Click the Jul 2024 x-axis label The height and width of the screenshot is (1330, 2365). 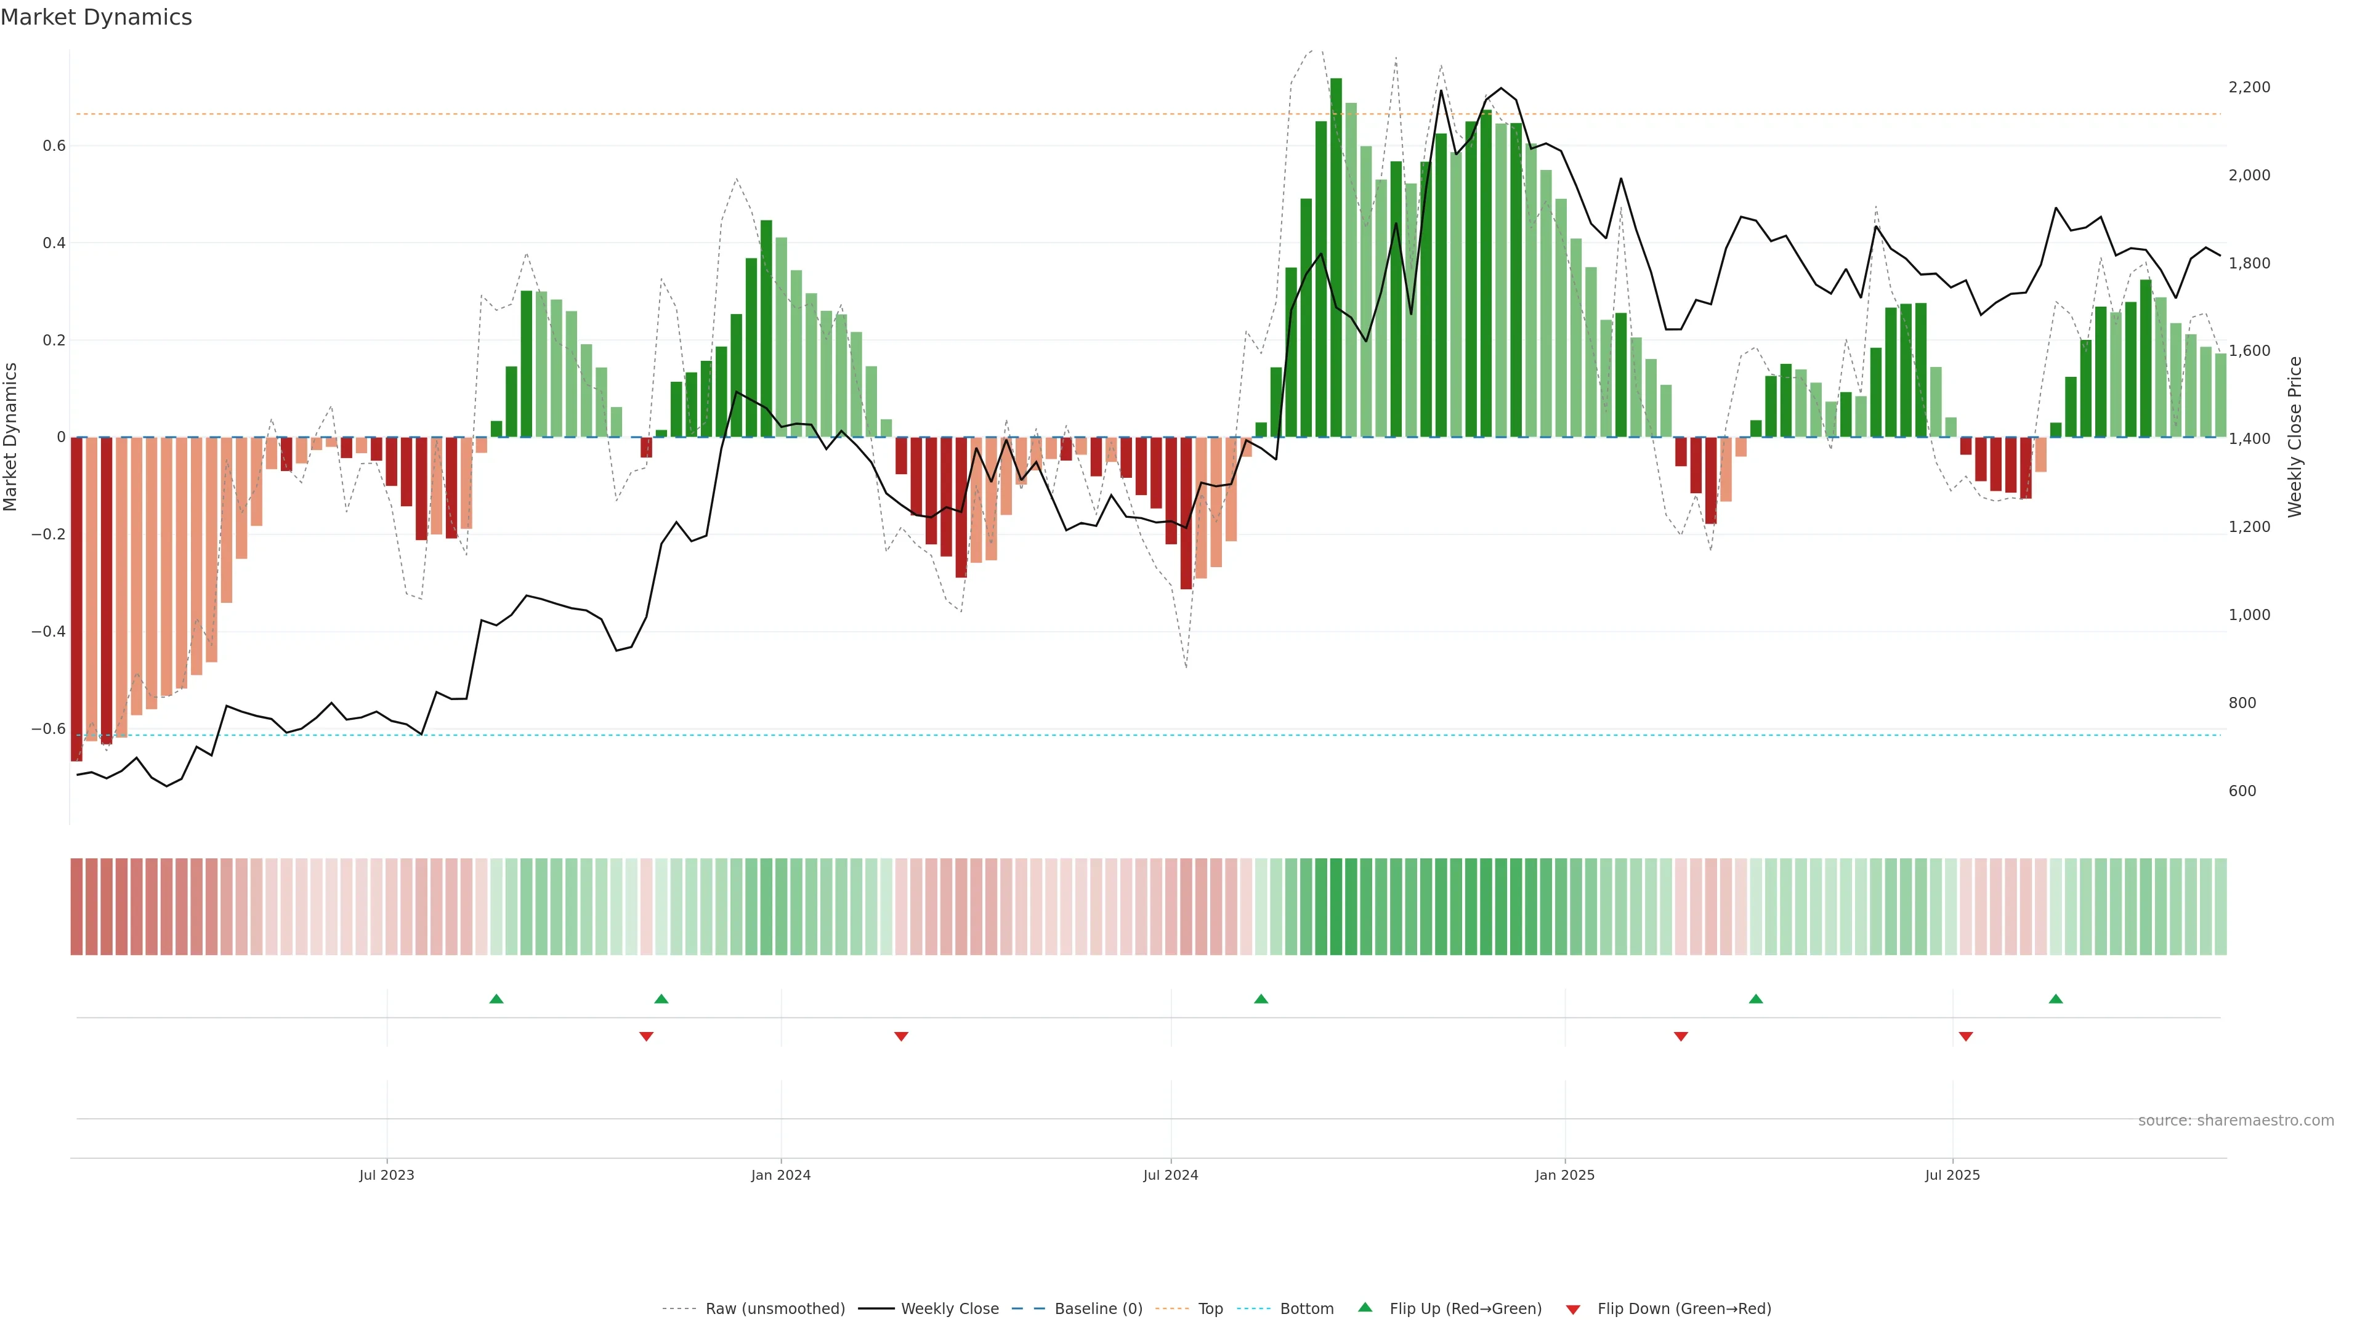[x=1171, y=1175]
